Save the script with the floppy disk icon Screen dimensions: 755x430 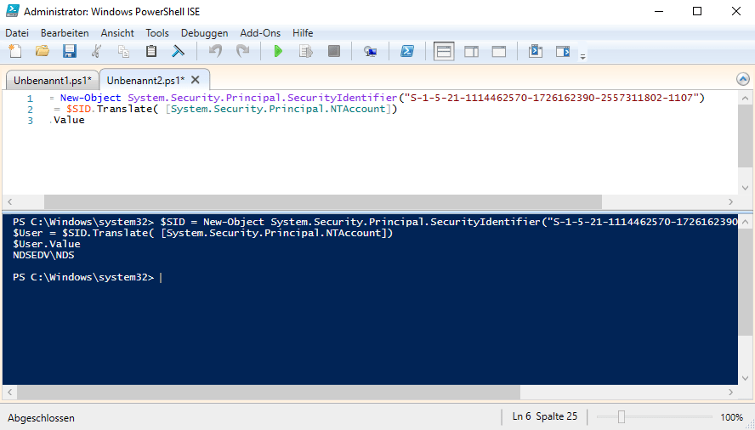(x=70, y=51)
